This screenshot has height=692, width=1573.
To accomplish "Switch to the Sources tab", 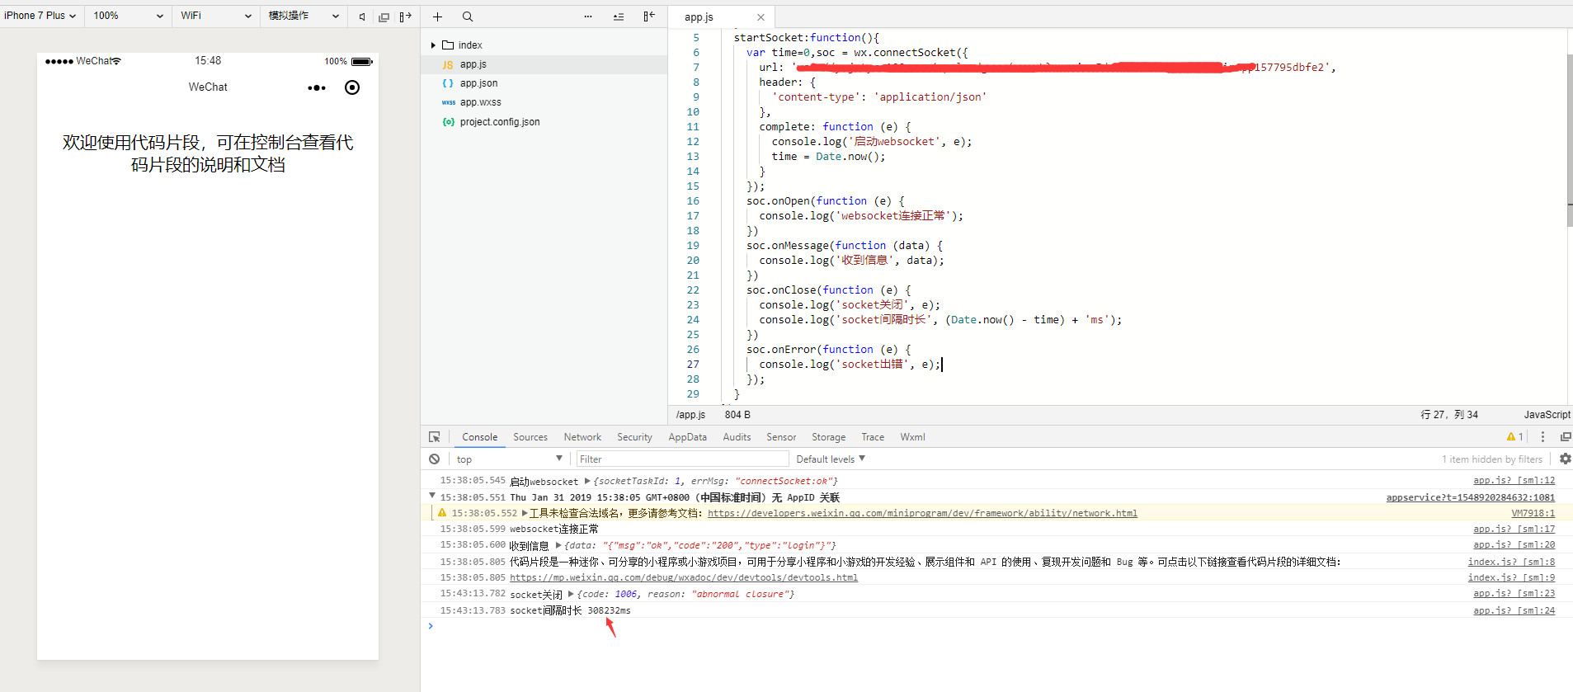I will [x=530, y=437].
